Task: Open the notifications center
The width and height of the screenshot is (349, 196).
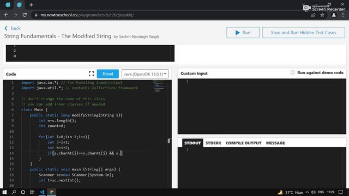Action: point(341,192)
